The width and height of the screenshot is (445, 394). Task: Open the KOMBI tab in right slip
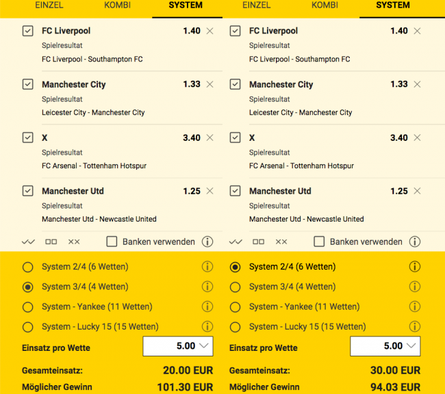pyautogui.click(x=325, y=5)
